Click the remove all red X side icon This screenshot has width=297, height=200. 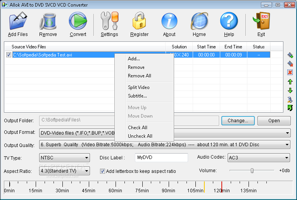[x=290, y=72]
